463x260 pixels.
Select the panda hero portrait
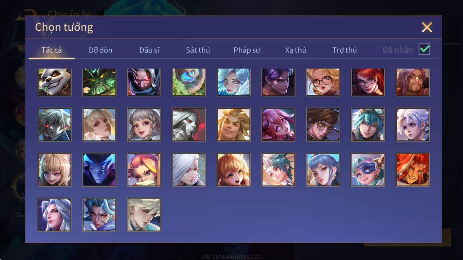point(54,82)
